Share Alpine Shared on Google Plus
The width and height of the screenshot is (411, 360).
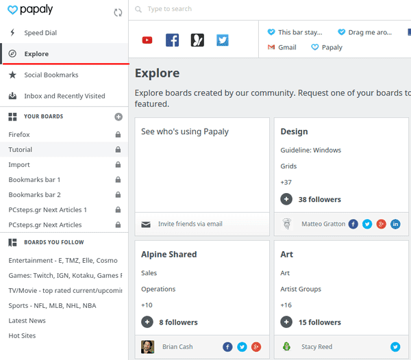click(256, 347)
